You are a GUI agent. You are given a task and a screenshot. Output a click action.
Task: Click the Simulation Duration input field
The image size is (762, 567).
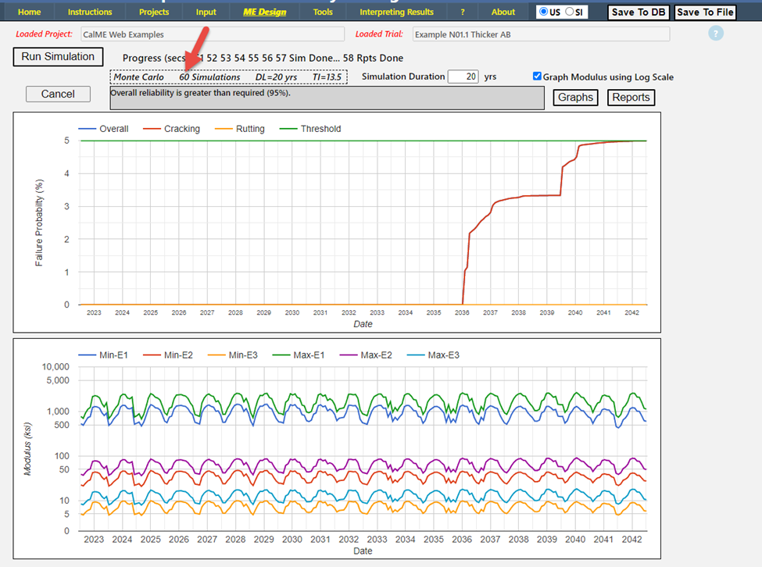tap(463, 77)
